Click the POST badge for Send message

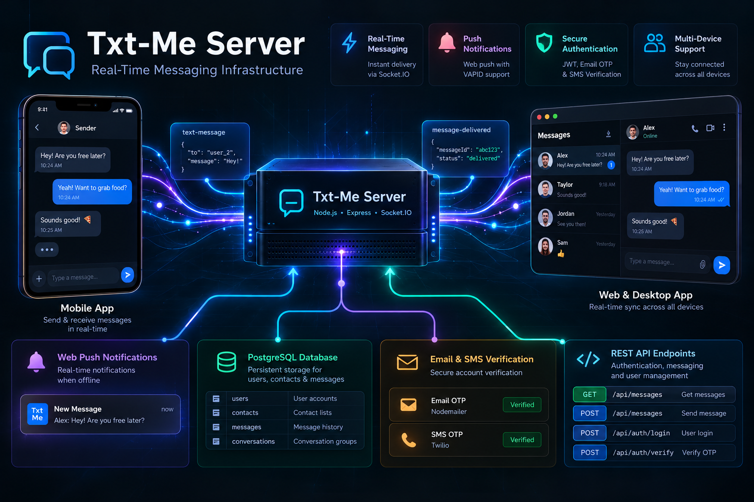[590, 413]
